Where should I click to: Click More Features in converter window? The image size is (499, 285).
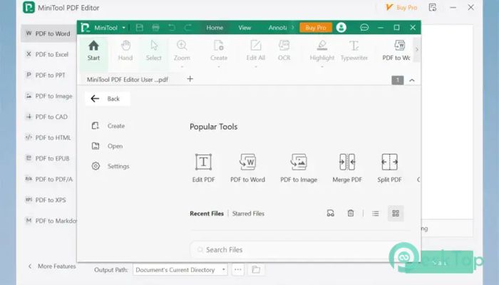click(x=52, y=266)
